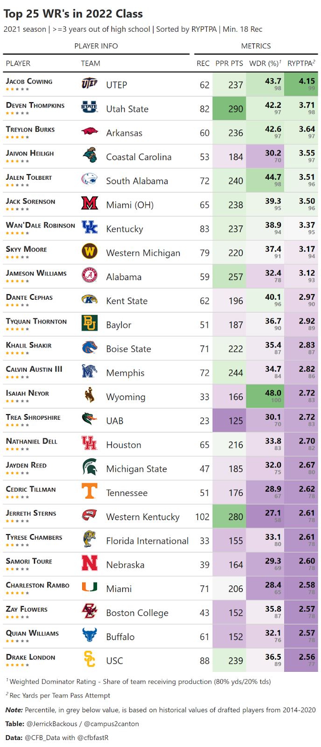The width and height of the screenshot is (321, 747).
Task: Click Jameson Williams' star rating
Action: tap(18, 281)
